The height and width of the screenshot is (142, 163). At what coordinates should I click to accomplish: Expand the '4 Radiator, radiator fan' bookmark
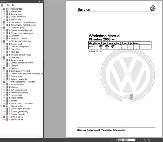point(4,79)
